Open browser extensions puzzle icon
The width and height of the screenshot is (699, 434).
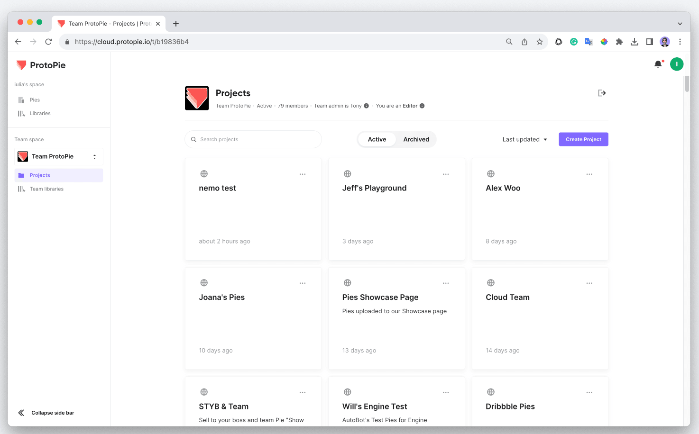619,42
